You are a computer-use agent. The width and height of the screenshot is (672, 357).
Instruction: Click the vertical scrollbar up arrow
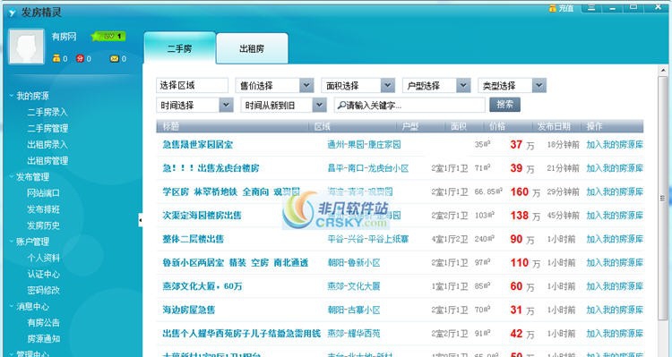pos(663,70)
